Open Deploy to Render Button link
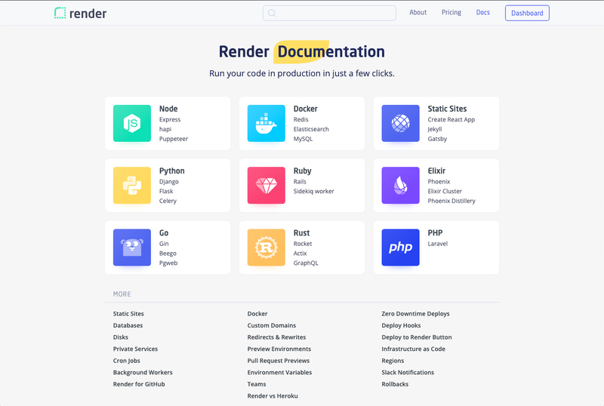604x406 pixels. [417, 337]
